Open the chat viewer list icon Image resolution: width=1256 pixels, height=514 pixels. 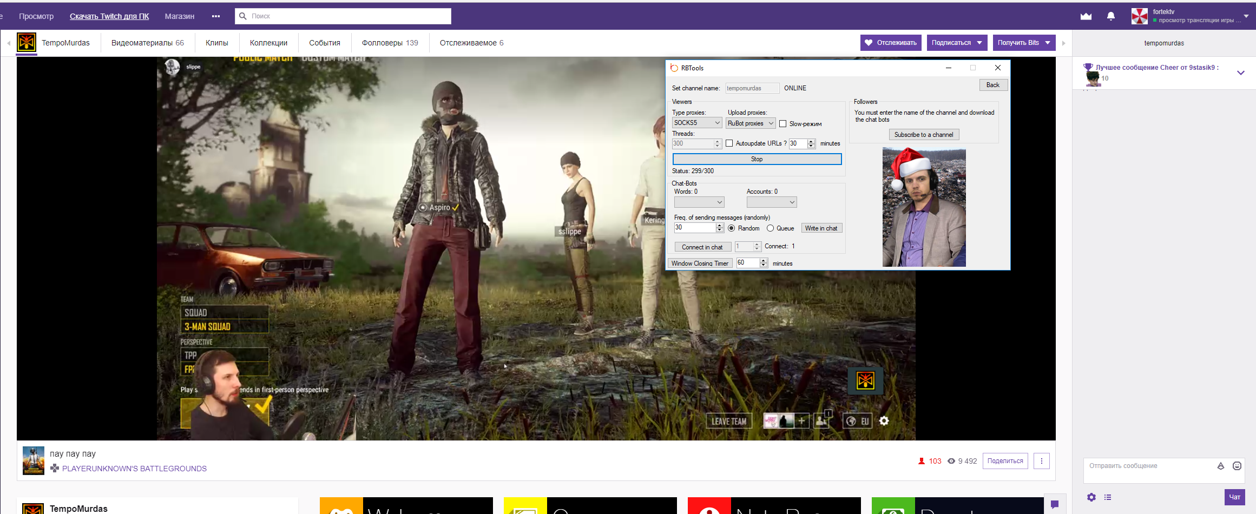pos(1108,497)
